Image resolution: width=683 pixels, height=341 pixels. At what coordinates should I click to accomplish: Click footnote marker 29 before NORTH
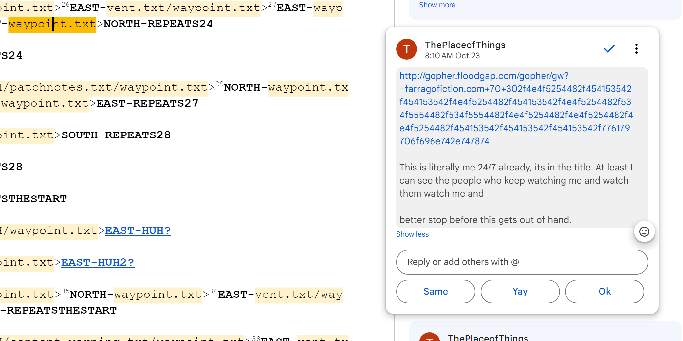pyautogui.click(x=219, y=84)
